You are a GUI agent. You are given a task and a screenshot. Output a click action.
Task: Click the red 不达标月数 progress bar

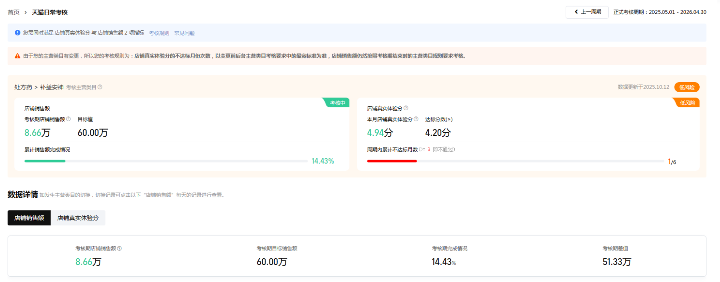pos(391,161)
